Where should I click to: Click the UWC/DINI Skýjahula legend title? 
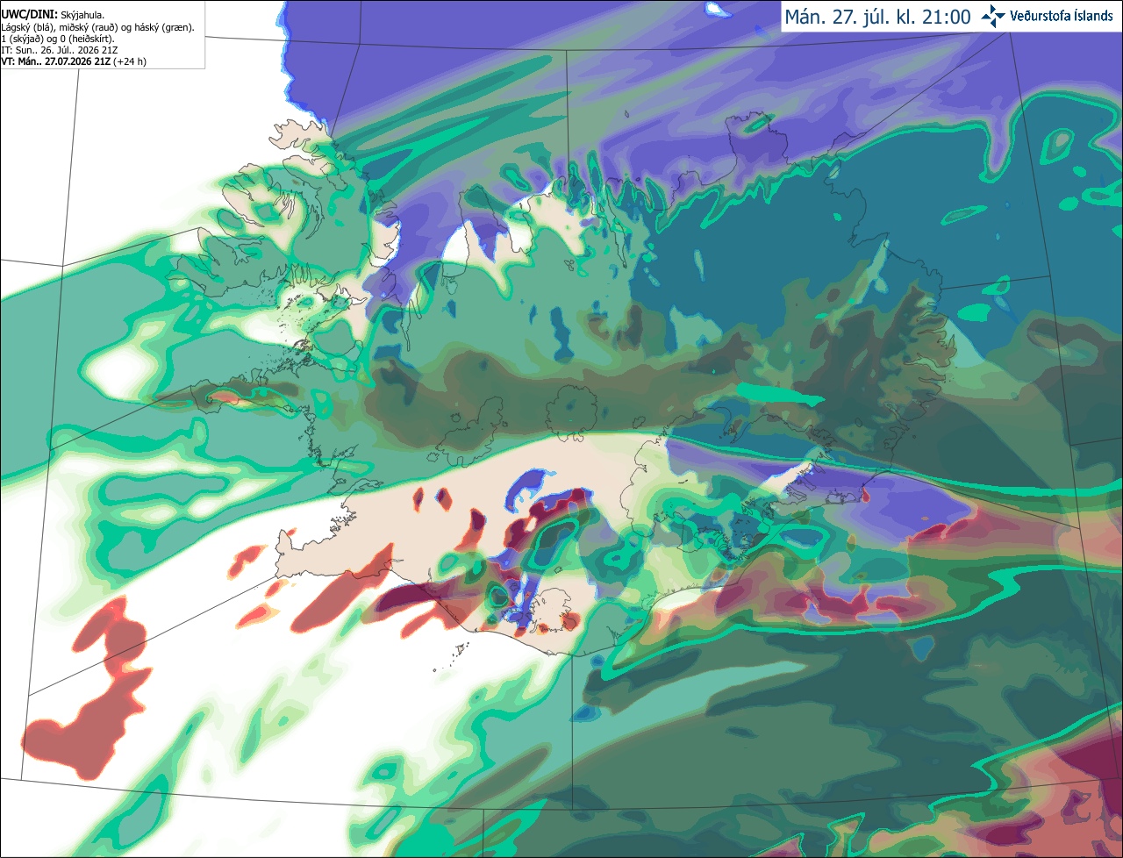click(54, 15)
